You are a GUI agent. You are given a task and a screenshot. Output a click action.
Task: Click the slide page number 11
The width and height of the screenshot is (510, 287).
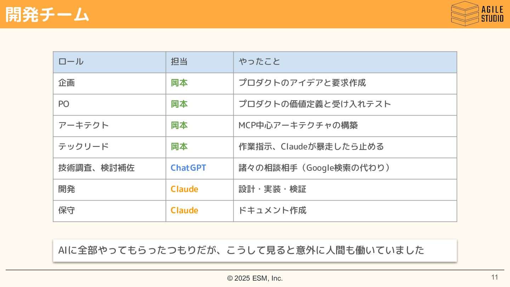[x=494, y=277]
